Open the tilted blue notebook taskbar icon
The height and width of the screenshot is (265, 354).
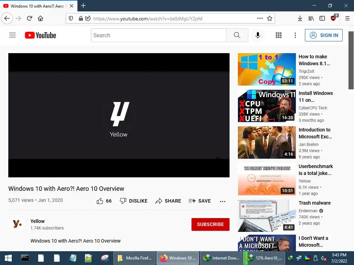point(73,258)
